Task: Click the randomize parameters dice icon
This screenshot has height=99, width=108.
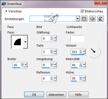Action: pyautogui.click(x=92, y=19)
